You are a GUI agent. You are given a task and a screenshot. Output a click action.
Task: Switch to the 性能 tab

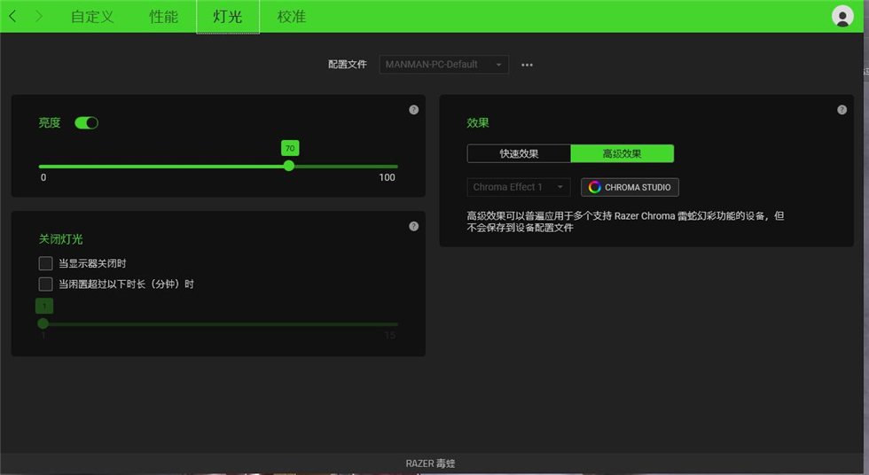(163, 17)
